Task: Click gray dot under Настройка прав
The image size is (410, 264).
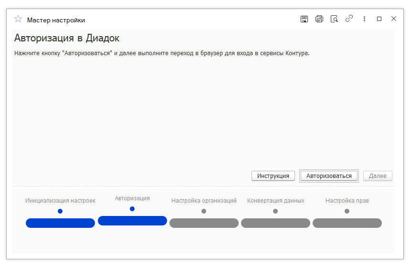Action: pos(347,211)
